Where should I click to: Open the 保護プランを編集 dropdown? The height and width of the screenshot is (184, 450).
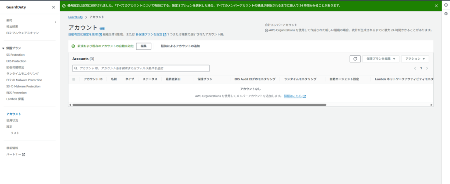pos(381,59)
